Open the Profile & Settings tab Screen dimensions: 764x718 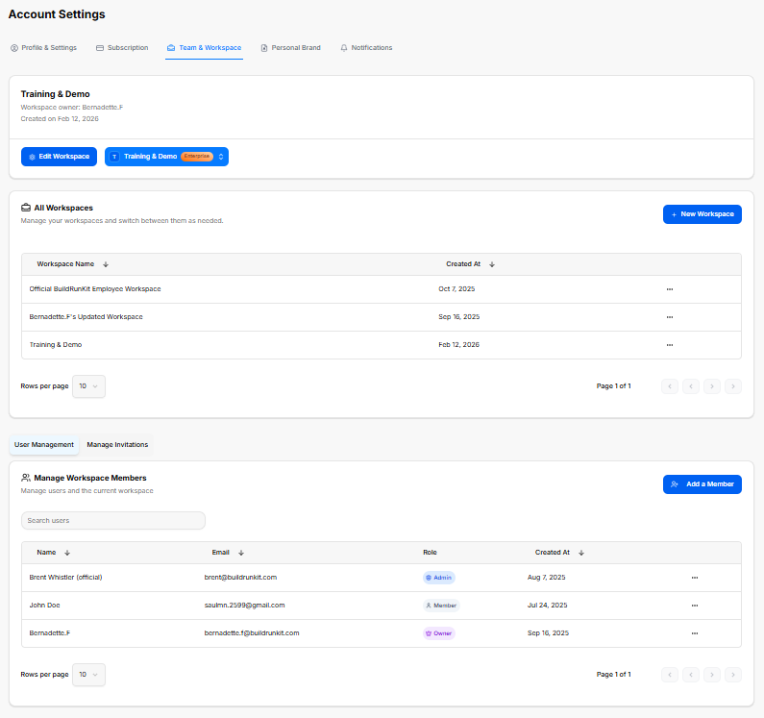44,48
